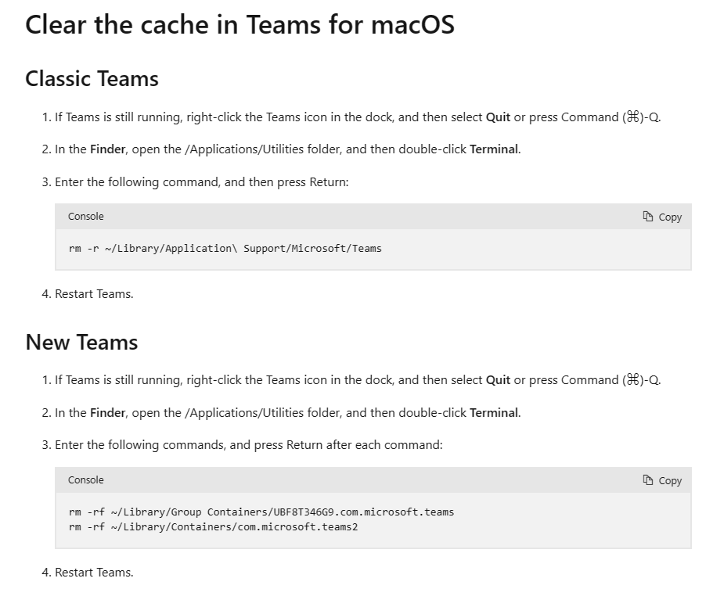Click the Console label above the Classic Teams command
724x589 pixels.
click(x=85, y=217)
